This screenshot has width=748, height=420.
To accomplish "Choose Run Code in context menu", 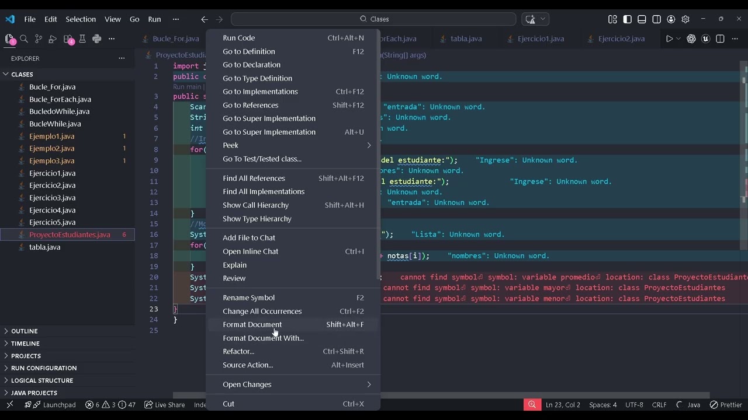I will 293,38.
